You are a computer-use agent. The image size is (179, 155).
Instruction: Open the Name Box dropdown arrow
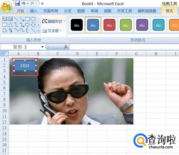point(43,47)
